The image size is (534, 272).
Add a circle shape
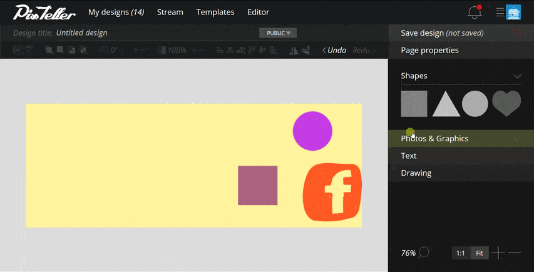pos(475,104)
